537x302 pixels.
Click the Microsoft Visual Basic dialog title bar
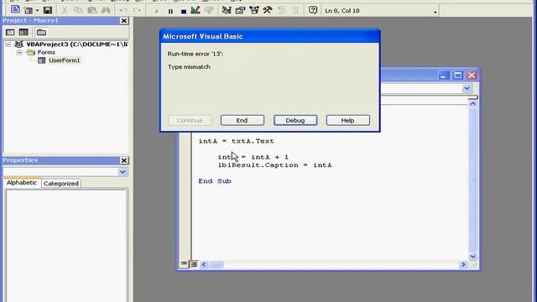(270, 36)
